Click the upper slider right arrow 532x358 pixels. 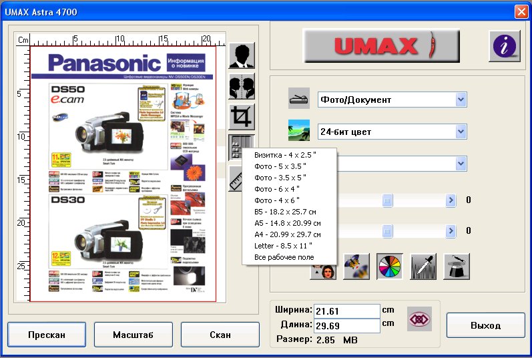tap(451, 200)
